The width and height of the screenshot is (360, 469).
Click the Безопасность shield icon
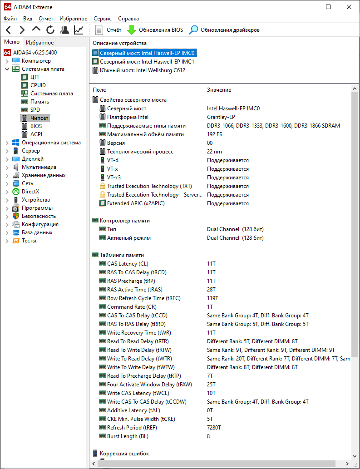(16, 216)
